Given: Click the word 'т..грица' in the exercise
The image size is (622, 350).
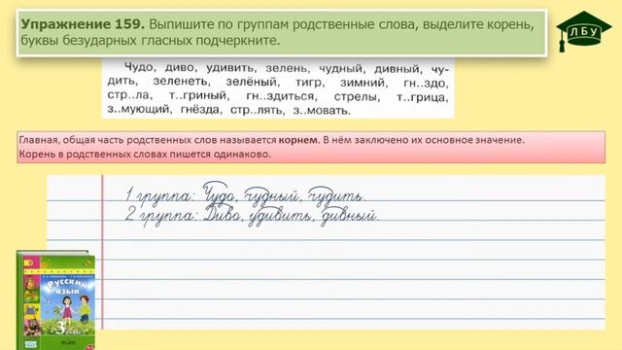Looking at the screenshot, I should click(423, 97).
